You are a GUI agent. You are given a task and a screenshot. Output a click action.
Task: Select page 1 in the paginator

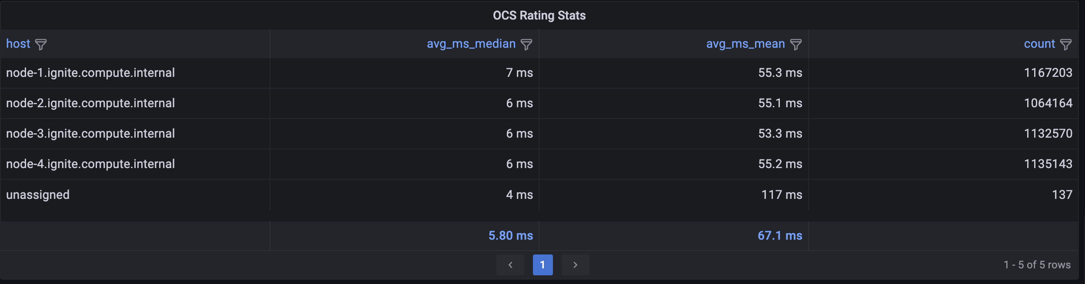point(543,264)
